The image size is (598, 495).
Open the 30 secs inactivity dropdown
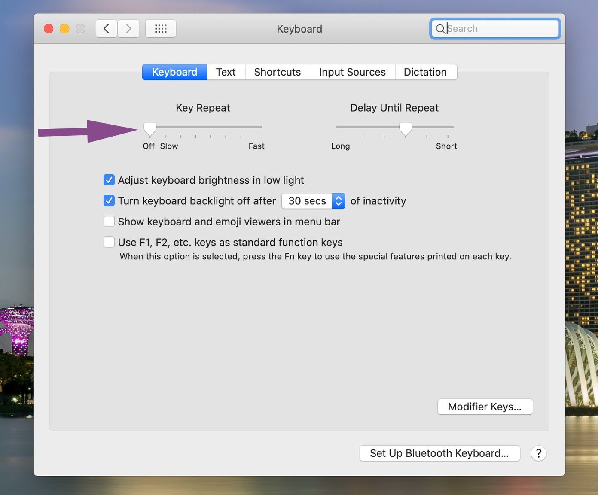tap(313, 201)
